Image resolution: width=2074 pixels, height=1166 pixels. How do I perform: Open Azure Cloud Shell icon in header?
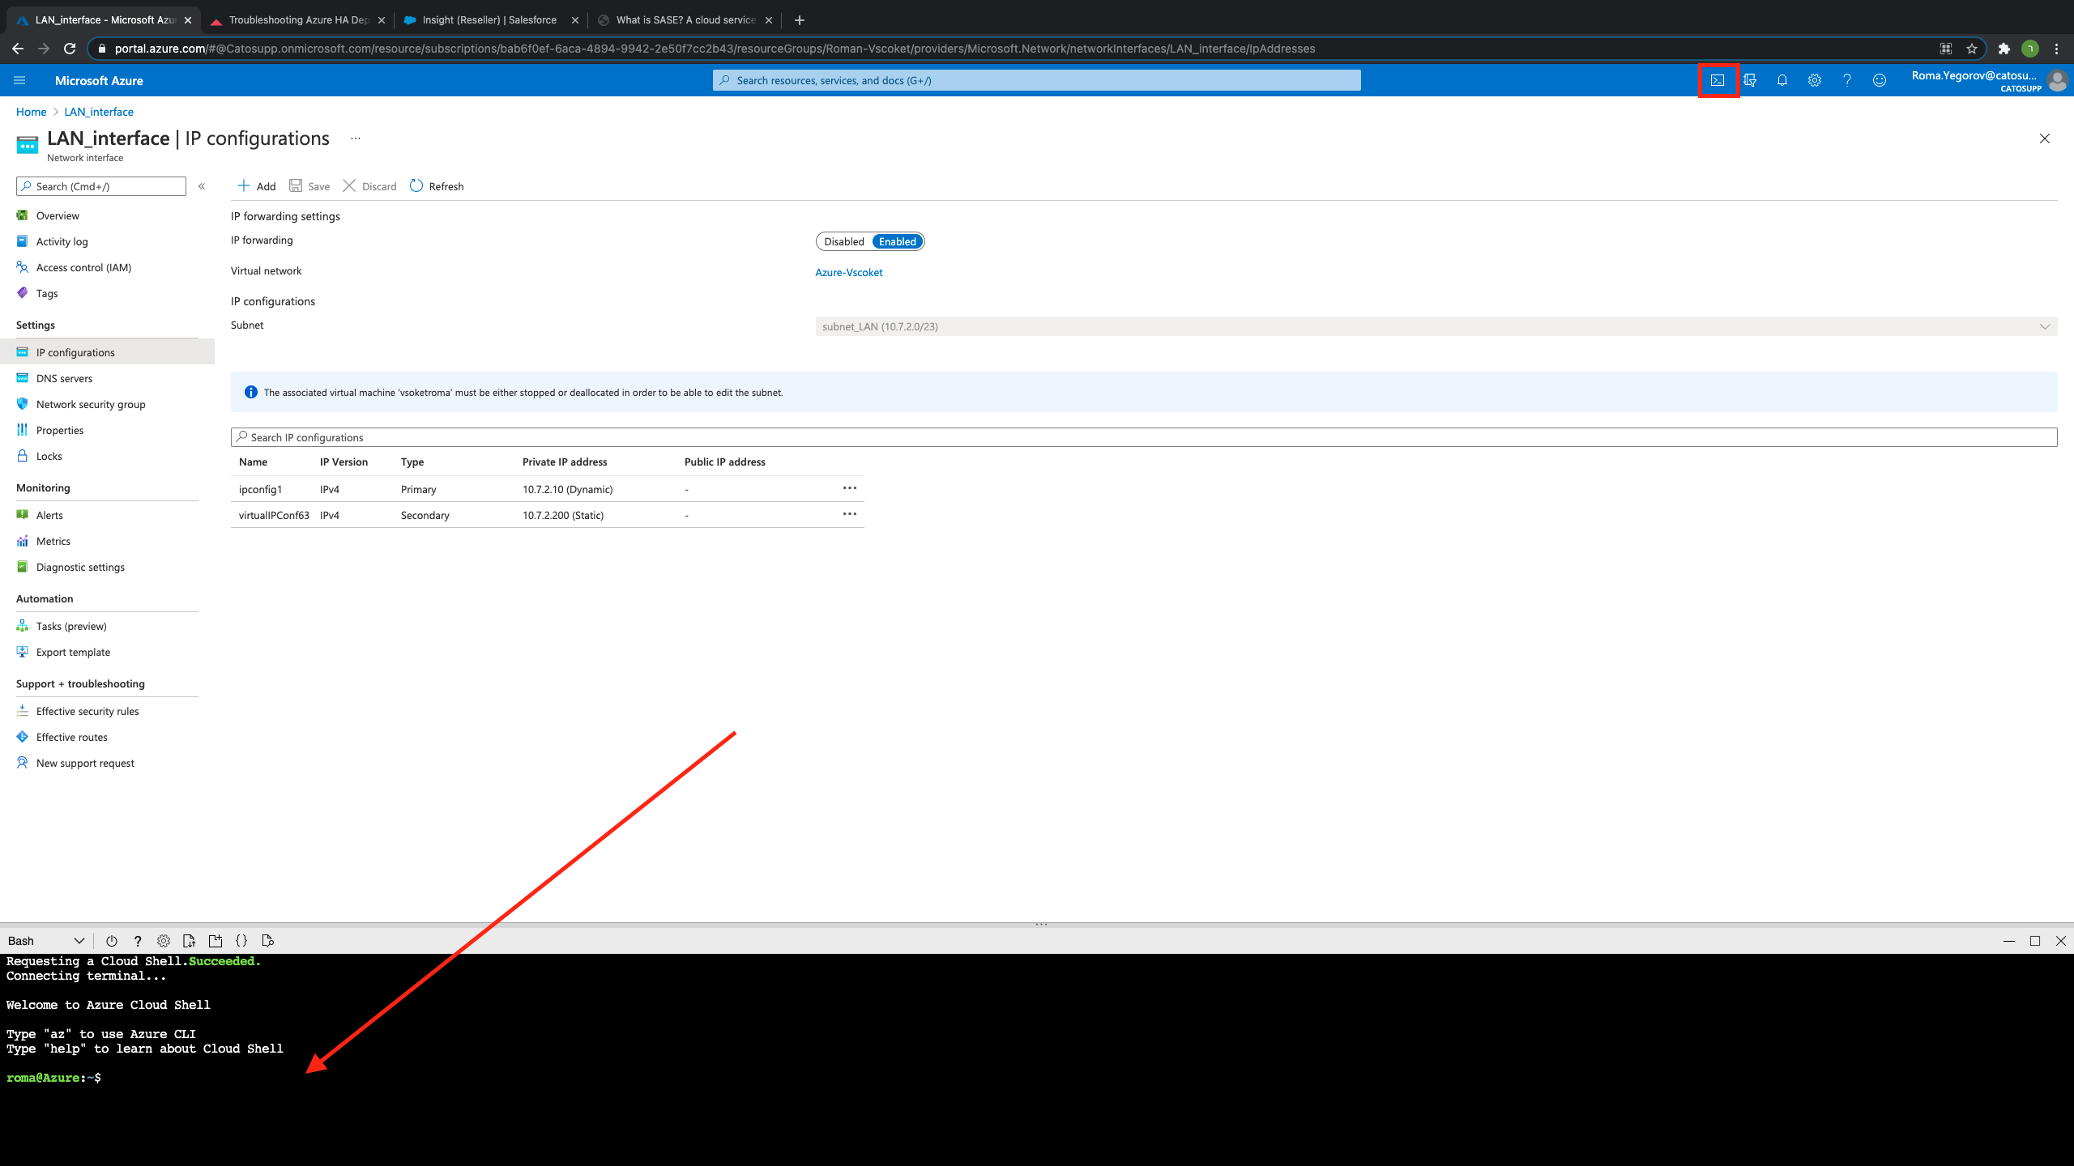coord(1718,80)
